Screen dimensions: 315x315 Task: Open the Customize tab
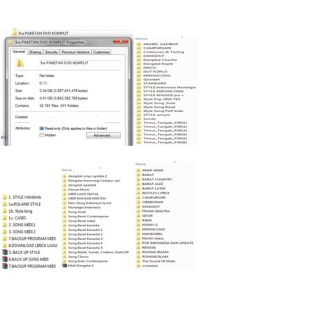(101, 52)
